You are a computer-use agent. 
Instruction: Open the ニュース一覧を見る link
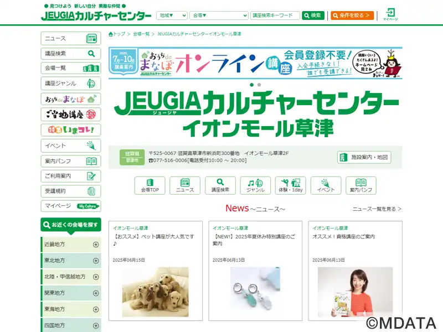click(x=377, y=209)
